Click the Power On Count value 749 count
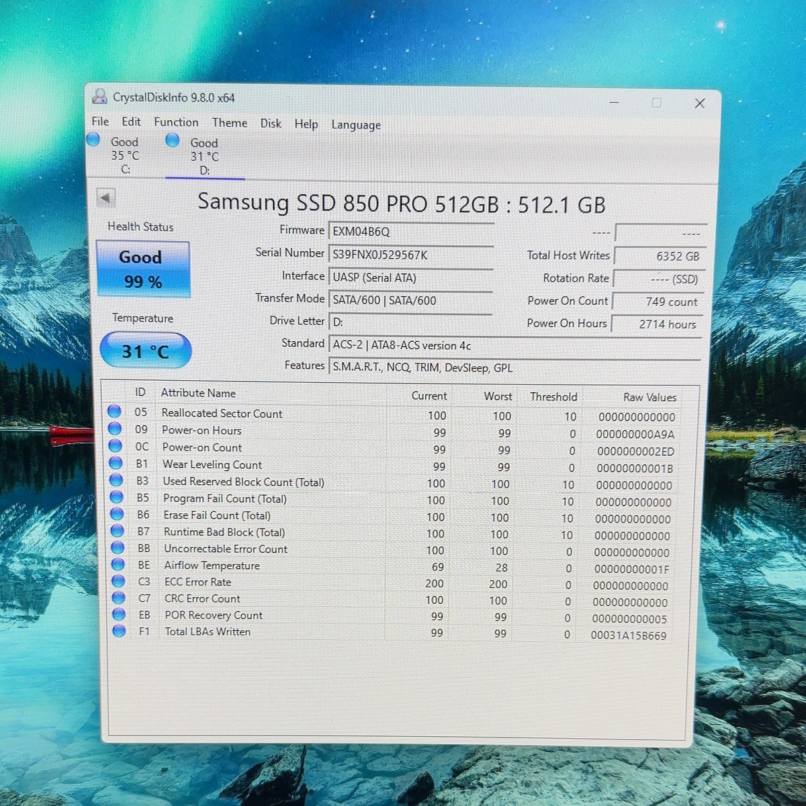806x806 pixels. [x=658, y=302]
